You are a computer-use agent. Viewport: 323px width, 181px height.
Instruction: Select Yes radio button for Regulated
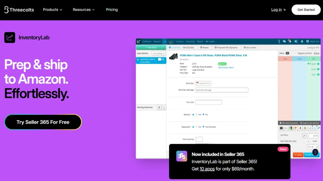(197, 127)
